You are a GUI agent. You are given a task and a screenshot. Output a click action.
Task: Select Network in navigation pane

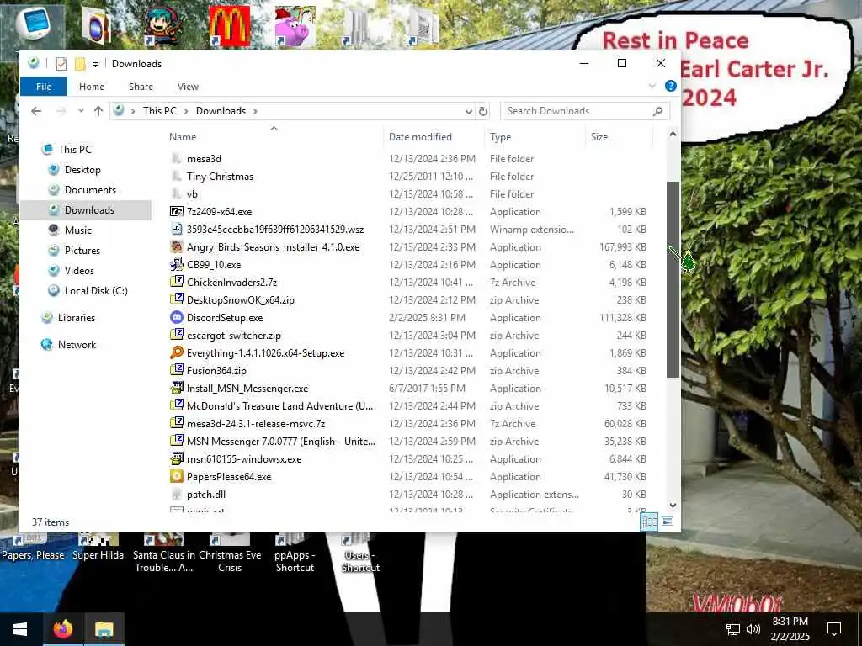pos(77,344)
